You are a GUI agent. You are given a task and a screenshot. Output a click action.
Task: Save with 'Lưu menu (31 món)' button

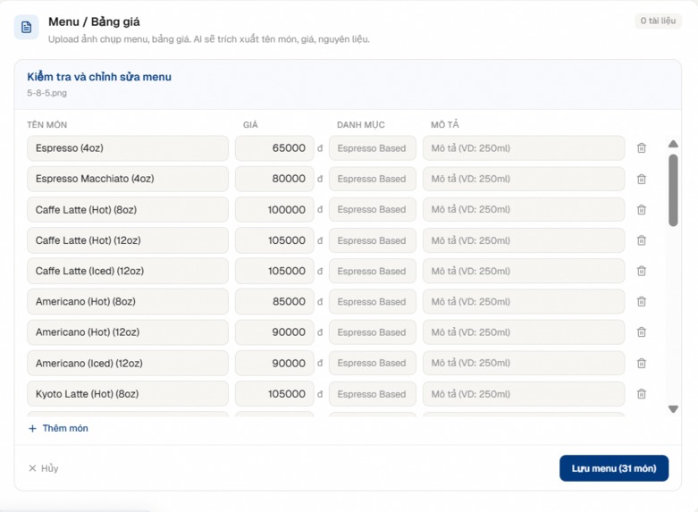[614, 468]
